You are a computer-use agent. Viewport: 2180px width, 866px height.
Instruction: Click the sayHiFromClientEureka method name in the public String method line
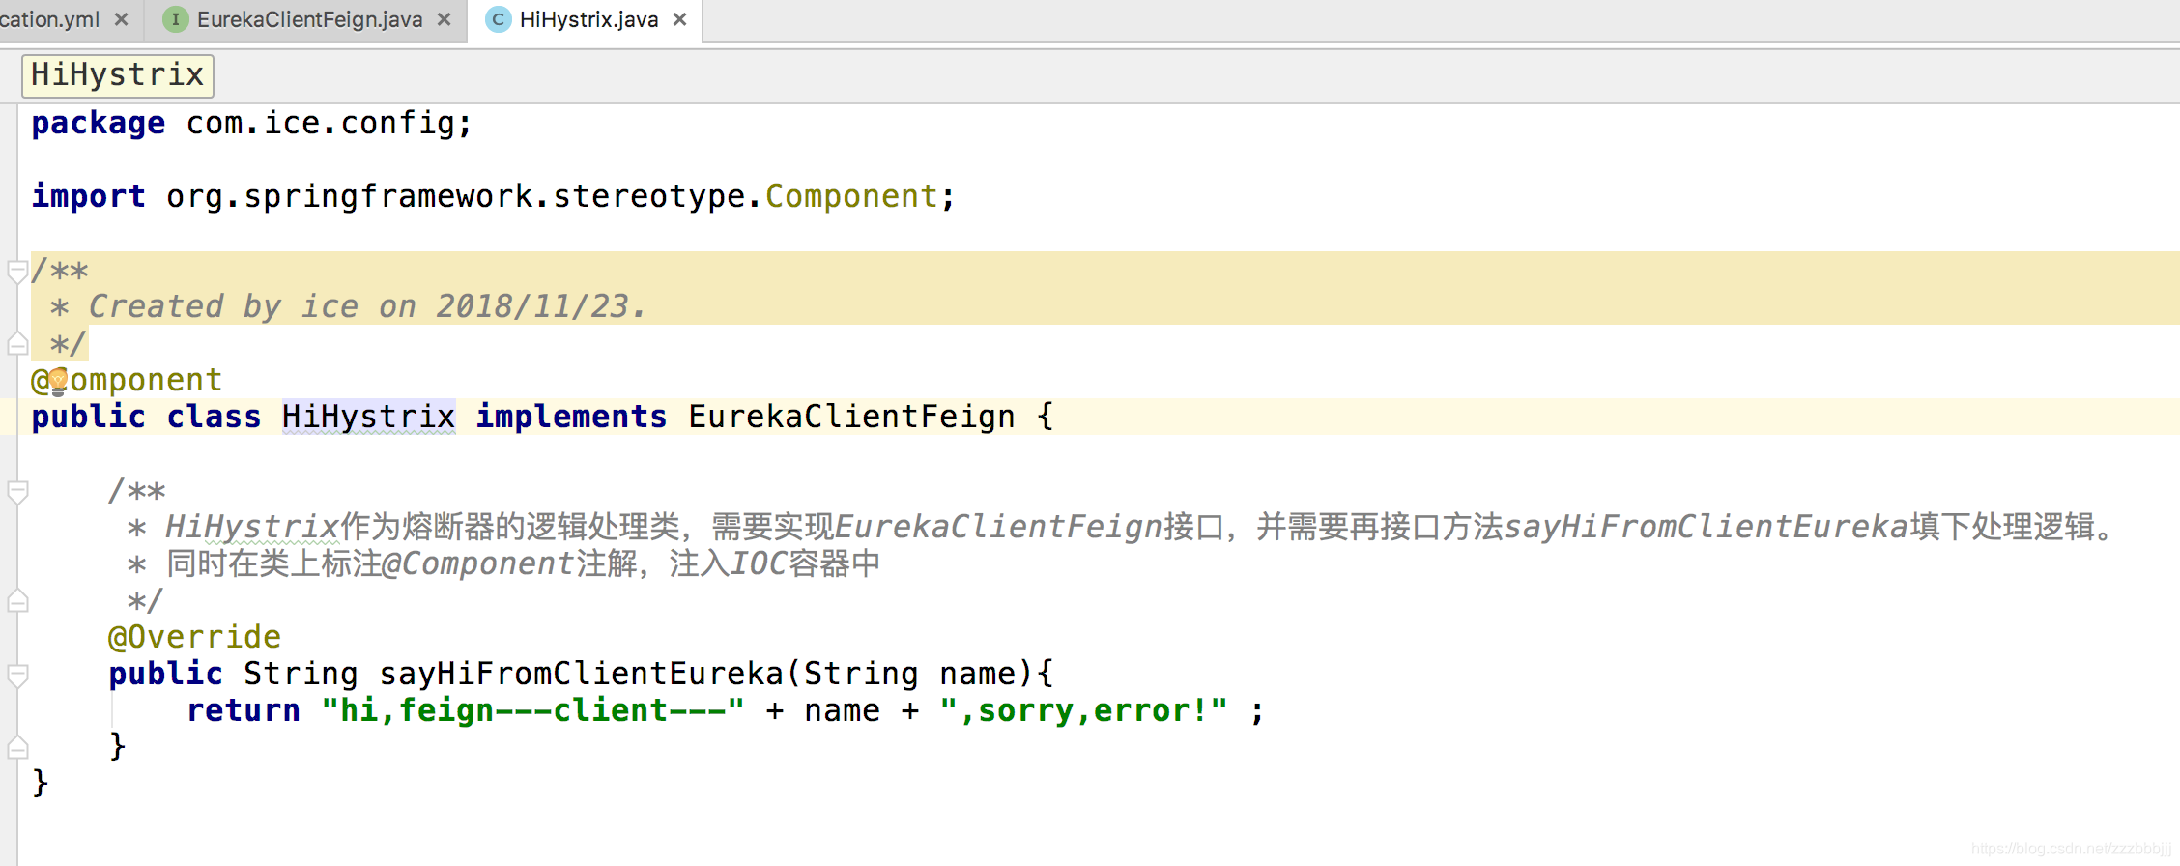(581, 674)
